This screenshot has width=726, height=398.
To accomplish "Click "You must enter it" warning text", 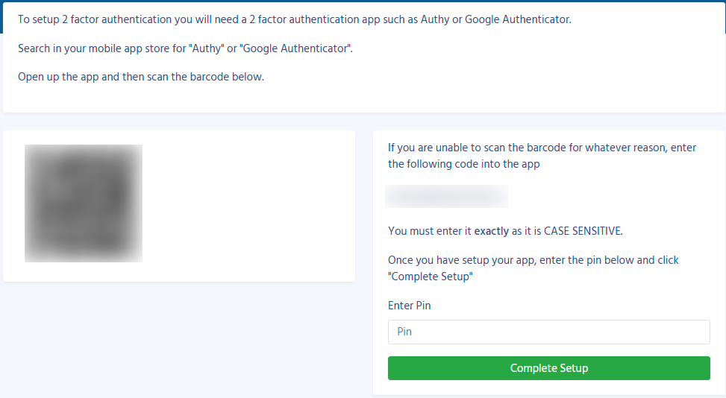I will [429, 231].
